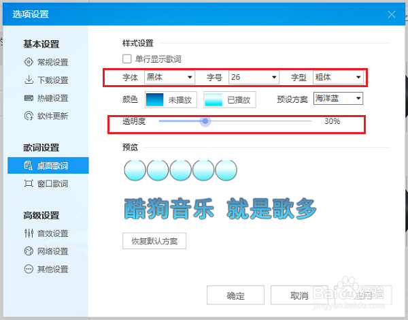Click the window frame icon beside 窗口歌词
Screen dimensions: 408x320
coord(29,183)
